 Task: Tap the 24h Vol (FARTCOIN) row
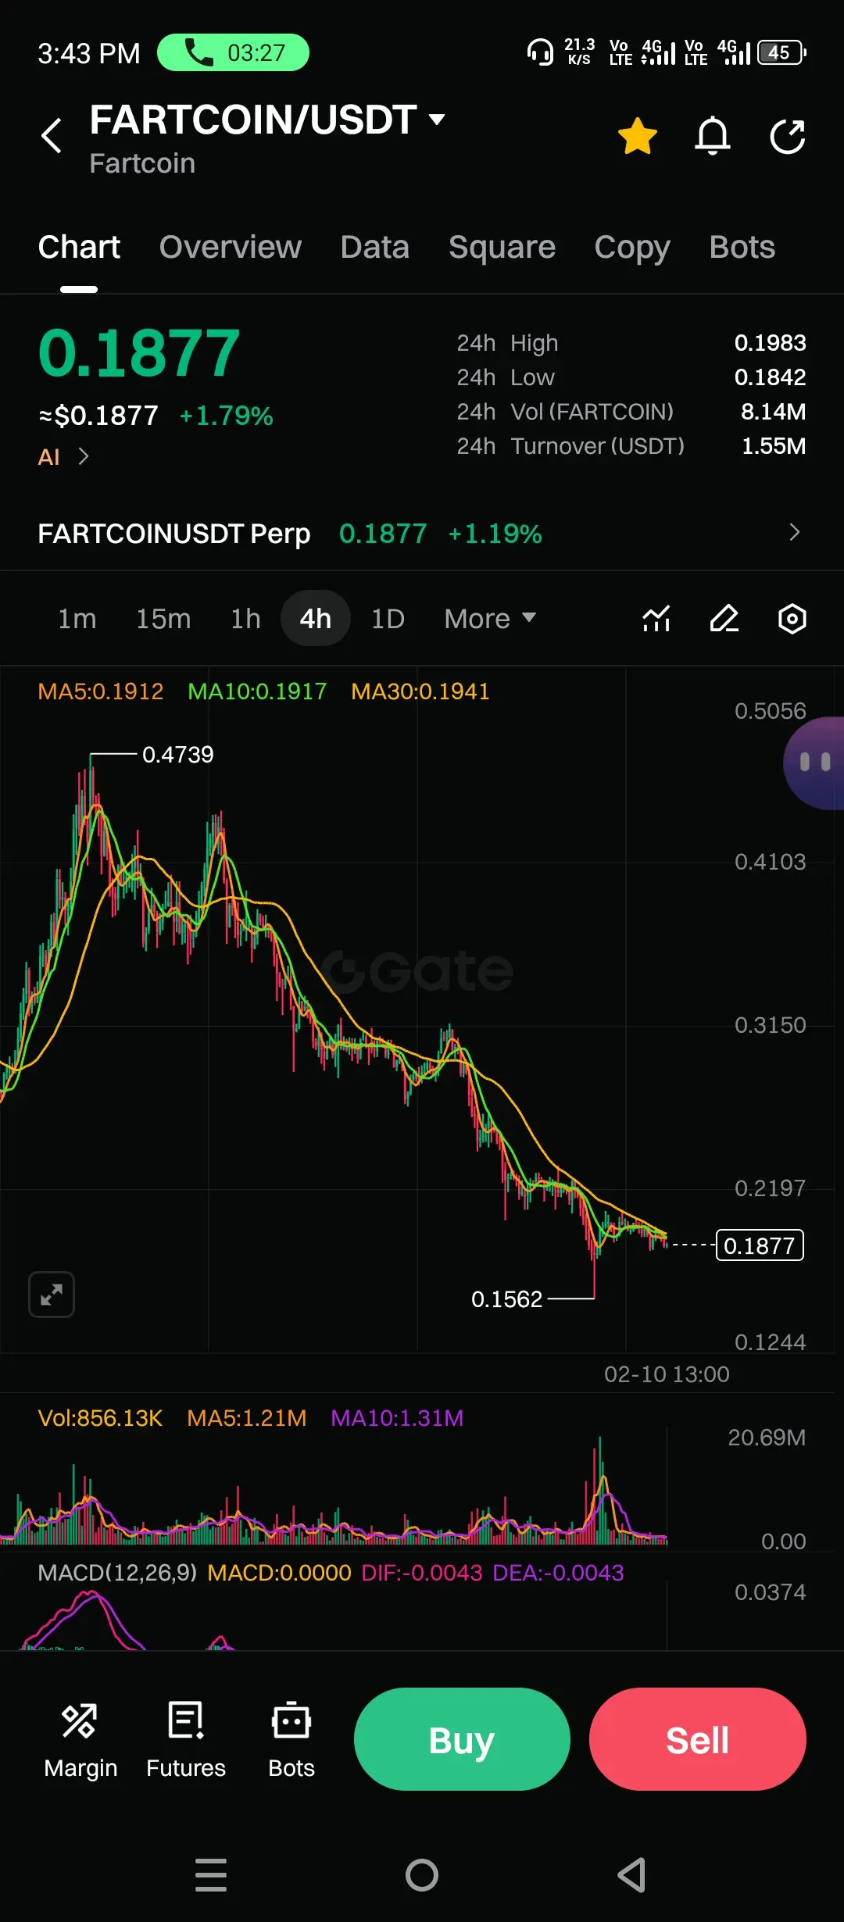pos(631,412)
